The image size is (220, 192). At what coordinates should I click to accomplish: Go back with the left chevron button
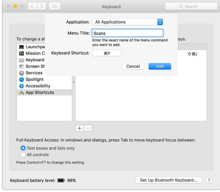pos(32,6)
